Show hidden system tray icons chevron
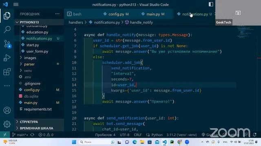Screen dimensions: 261x146 click(x=202, y=142)
